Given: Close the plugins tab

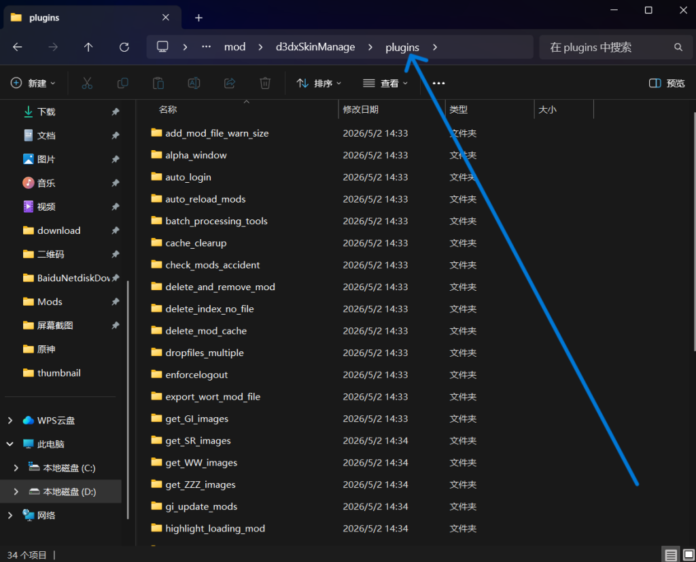Looking at the screenshot, I should click(166, 17).
